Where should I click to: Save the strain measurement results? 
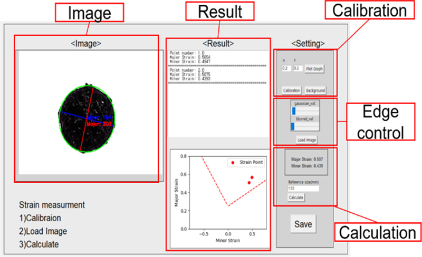303,224
